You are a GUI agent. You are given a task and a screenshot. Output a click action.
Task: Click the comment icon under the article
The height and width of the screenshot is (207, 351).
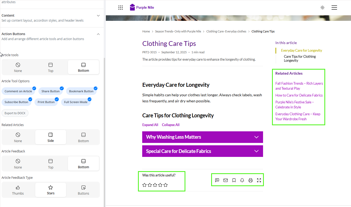point(217,180)
